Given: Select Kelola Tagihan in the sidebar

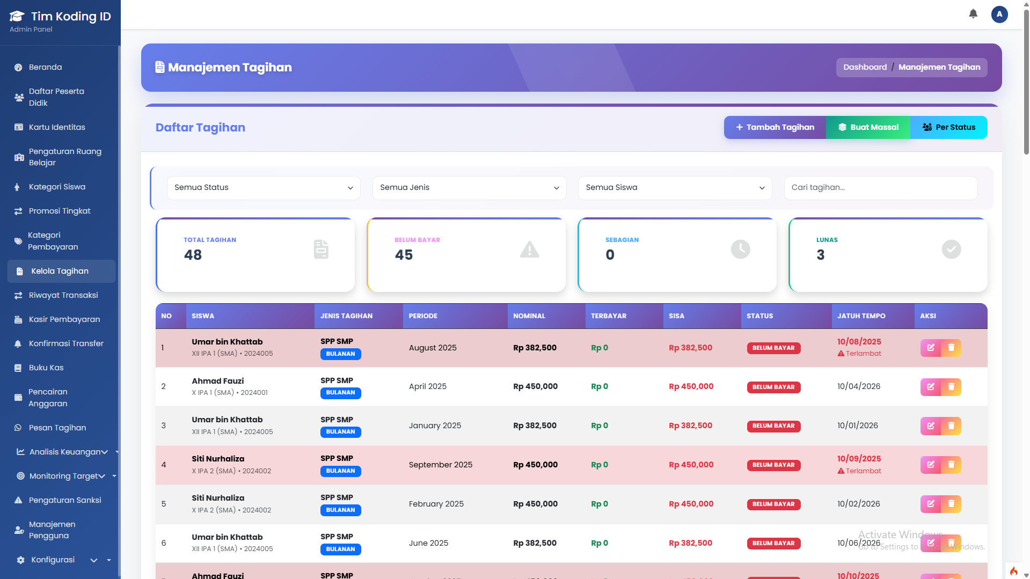Looking at the screenshot, I should click(60, 271).
